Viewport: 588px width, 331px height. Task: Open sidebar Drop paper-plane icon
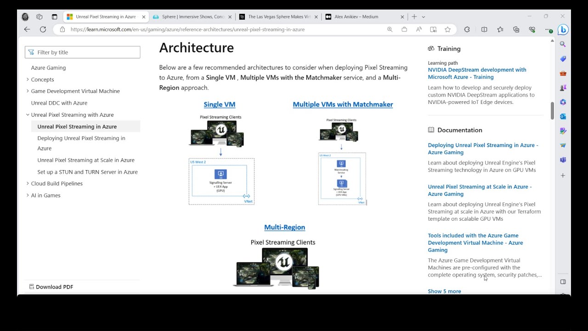563,145
